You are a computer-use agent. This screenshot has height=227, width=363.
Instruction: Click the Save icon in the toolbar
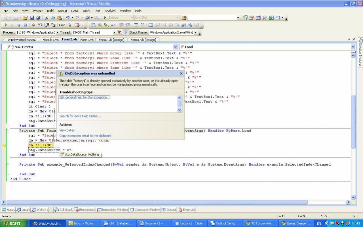[32, 18]
